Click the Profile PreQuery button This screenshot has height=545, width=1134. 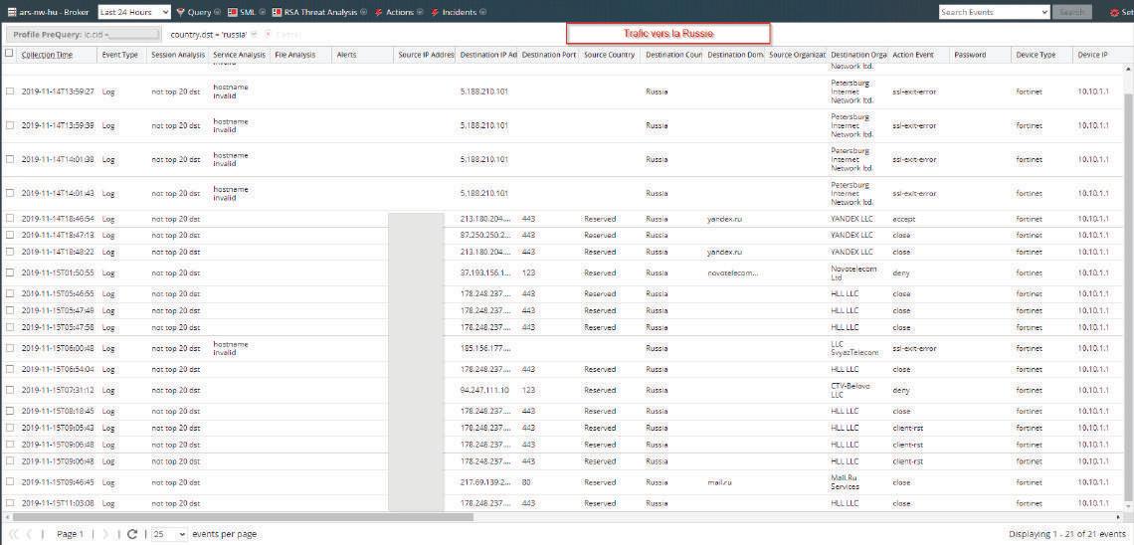tap(84, 35)
